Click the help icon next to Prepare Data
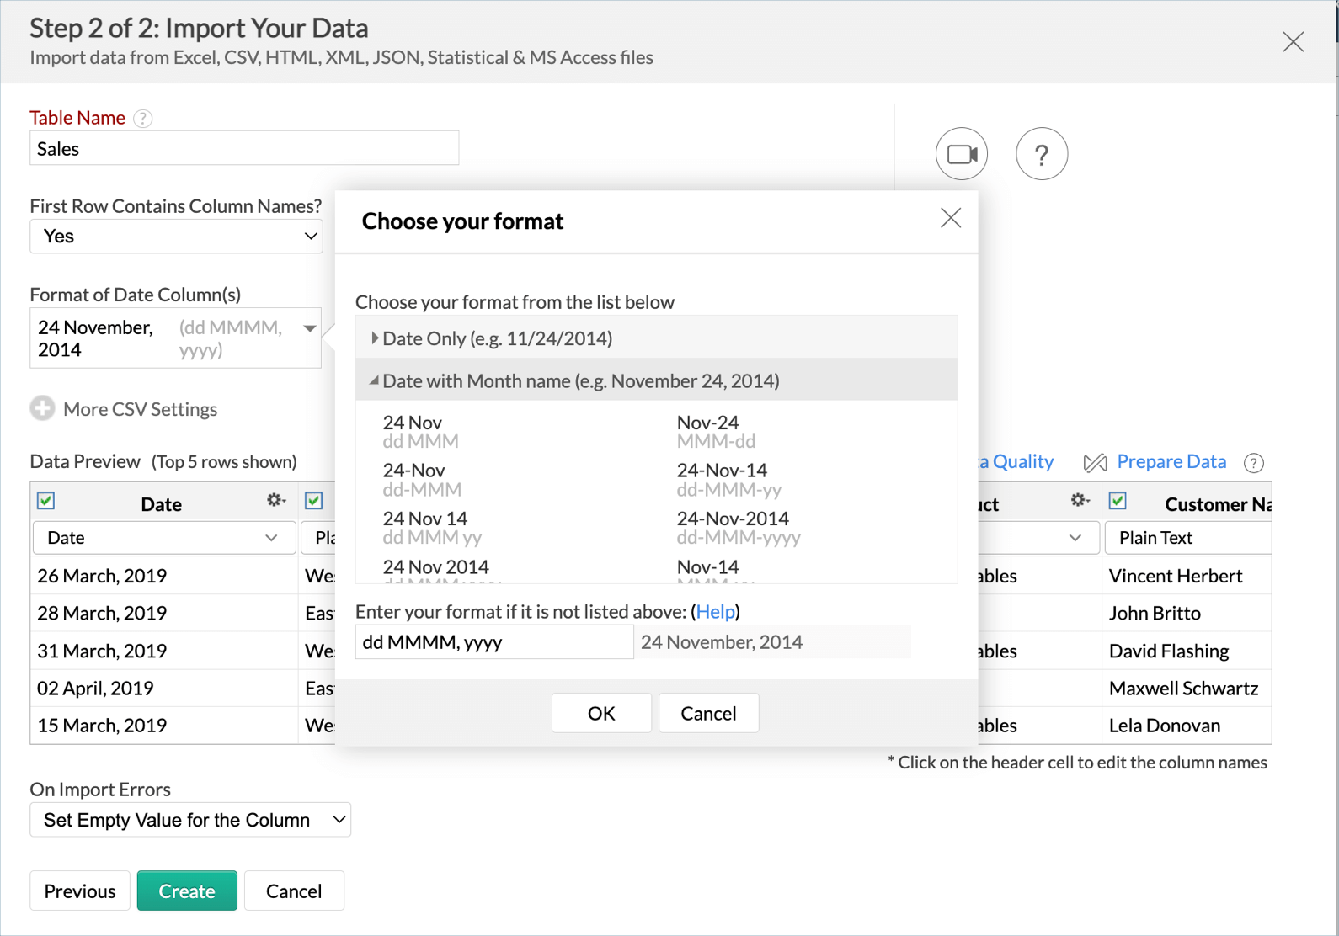Screen dimensions: 1339x936 pos(1253,463)
